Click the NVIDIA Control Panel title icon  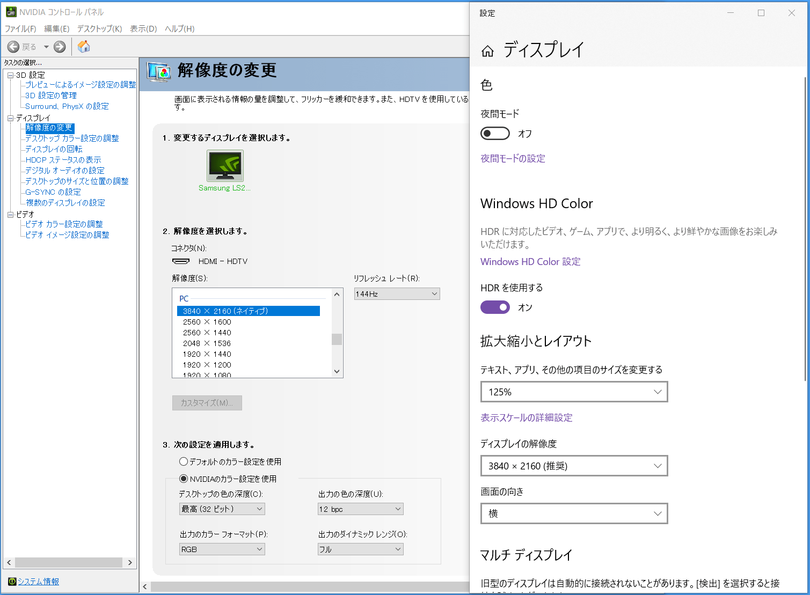coord(11,12)
